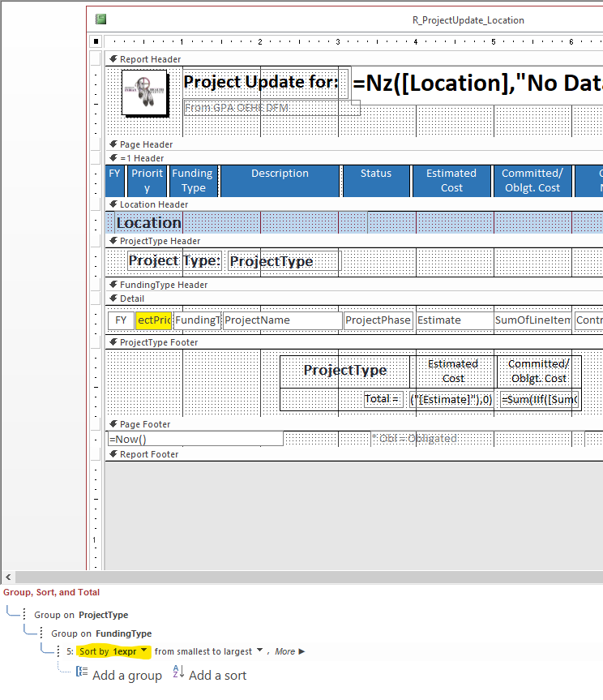Click the report selector square at ruler corner
Screen dimensions: 603x700
(x=96, y=41)
